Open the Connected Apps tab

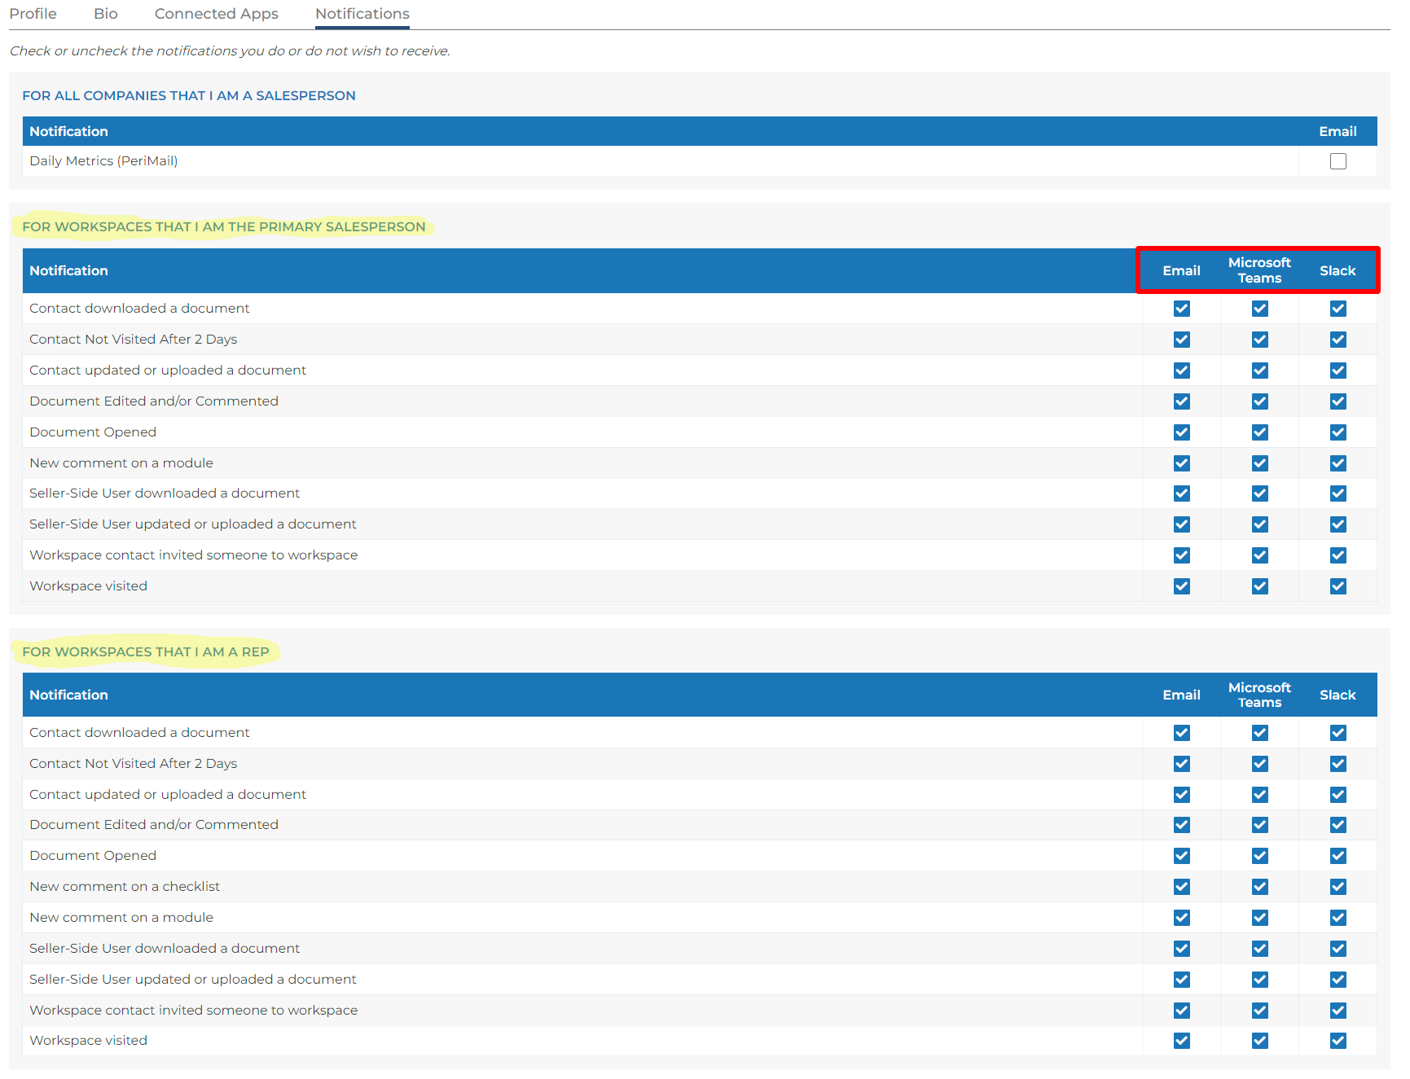click(x=216, y=14)
